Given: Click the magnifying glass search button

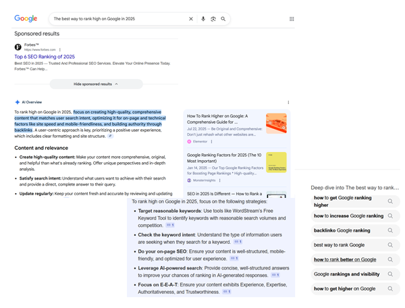Looking at the screenshot, I should coord(223,19).
